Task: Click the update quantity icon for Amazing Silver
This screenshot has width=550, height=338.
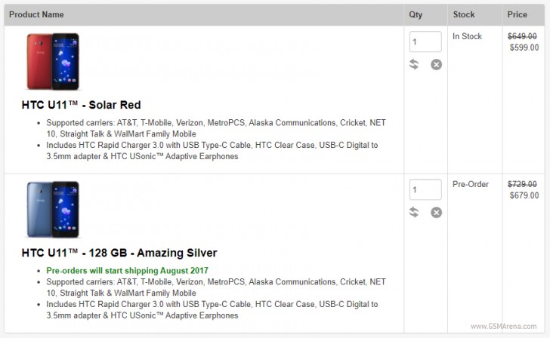Action: point(414,212)
